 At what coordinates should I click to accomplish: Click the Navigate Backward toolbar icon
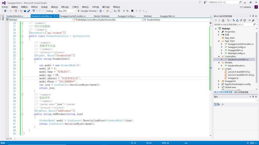[x=5, y=11]
